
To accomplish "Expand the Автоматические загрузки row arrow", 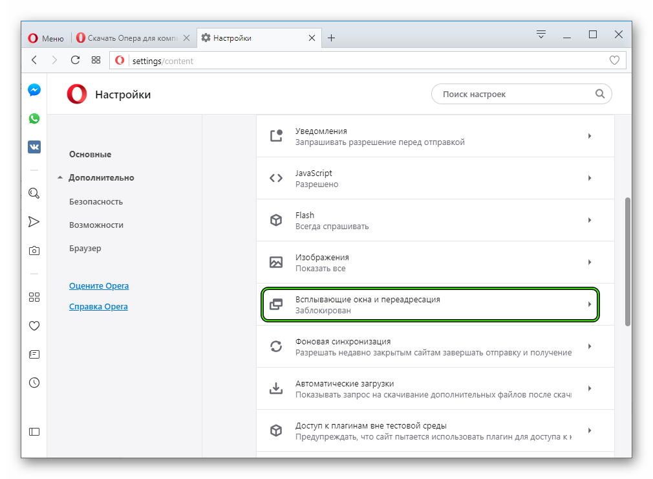I will 590,388.
